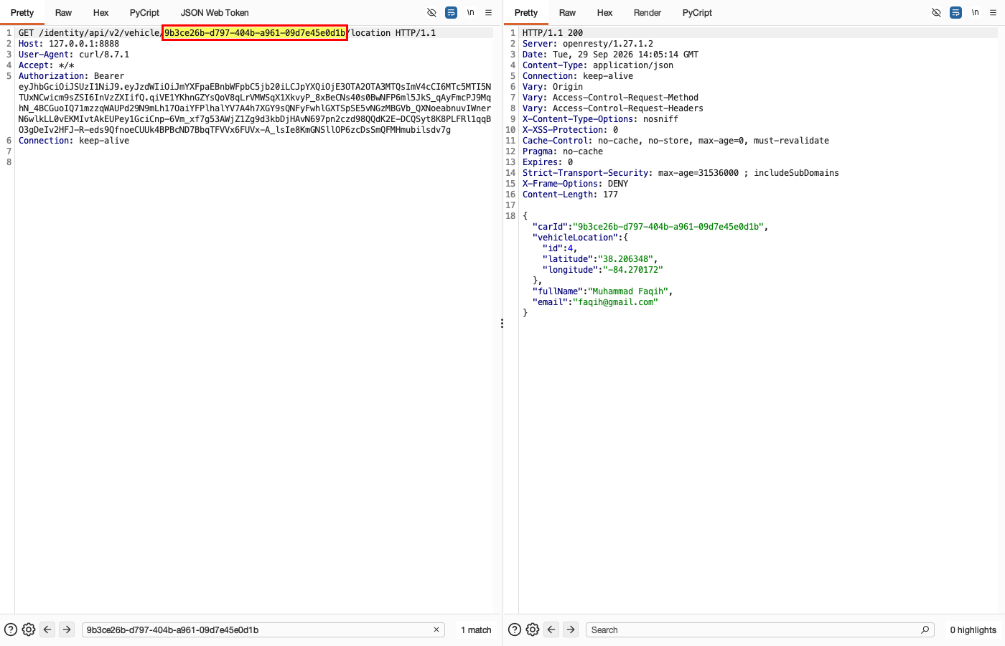Click the "latitude" value 38.206348
The width and height of the screenshot is (1005, 646).
[x=625, y=259]
